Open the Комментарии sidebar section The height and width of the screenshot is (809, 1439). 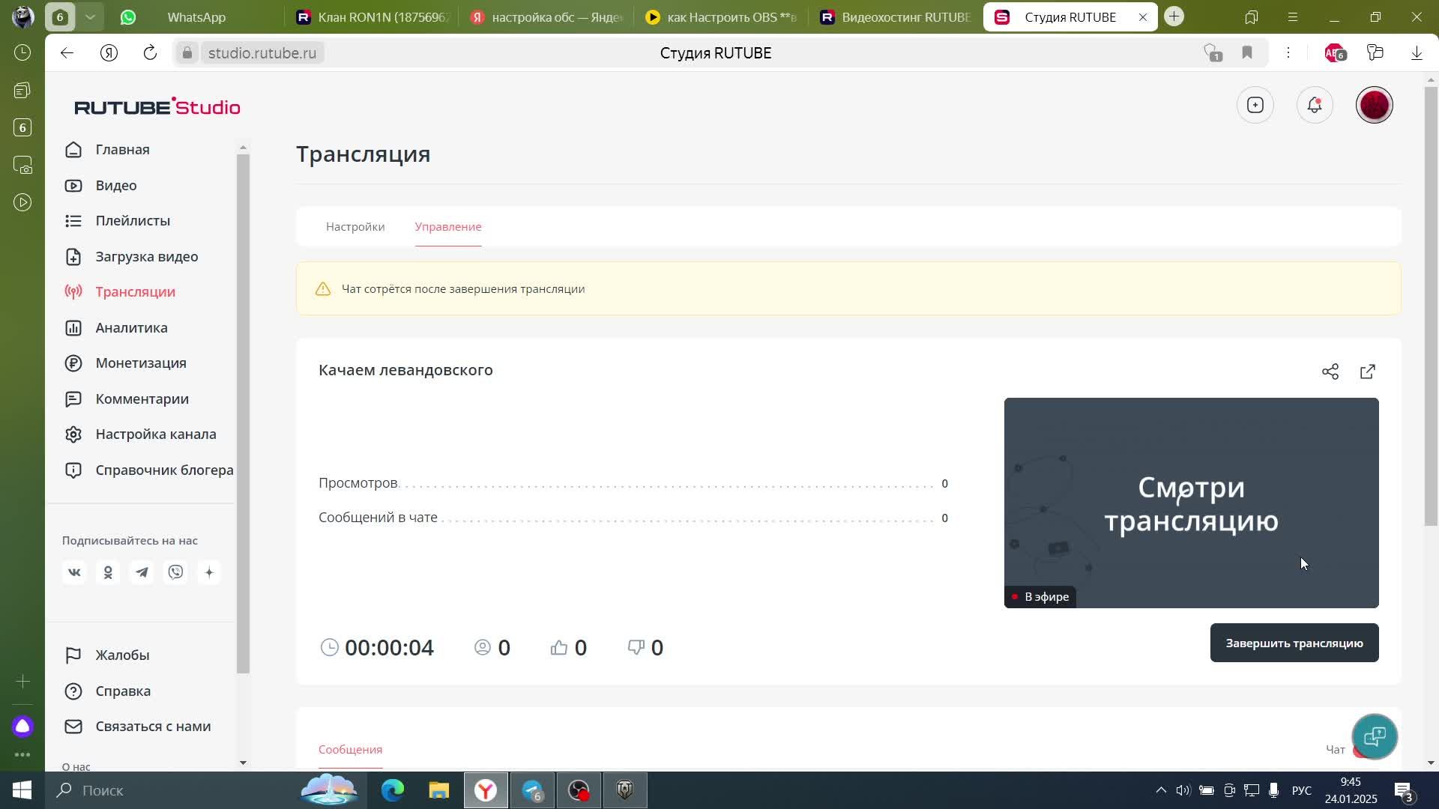127,399
